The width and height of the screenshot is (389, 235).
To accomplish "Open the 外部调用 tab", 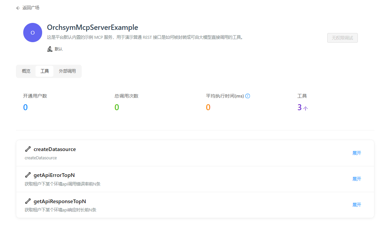I will (x=67, y=71).
